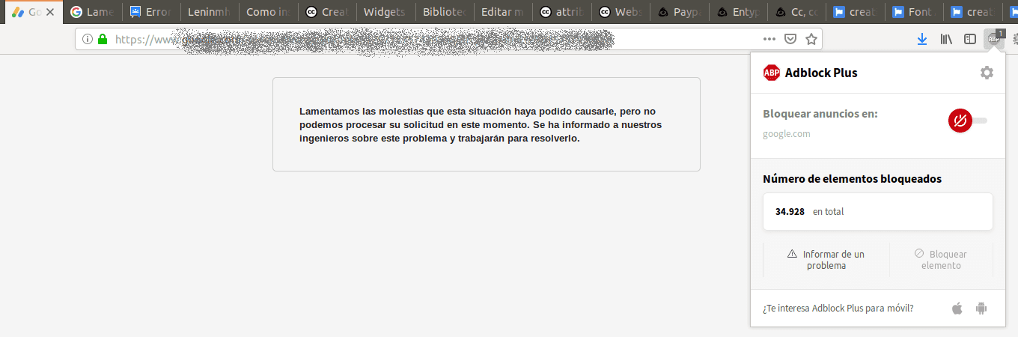Image resolution: width=1018 pixels, height=337 pixels.
Task: Toggle ad blocking on google.com
Action: coord(967,121)
